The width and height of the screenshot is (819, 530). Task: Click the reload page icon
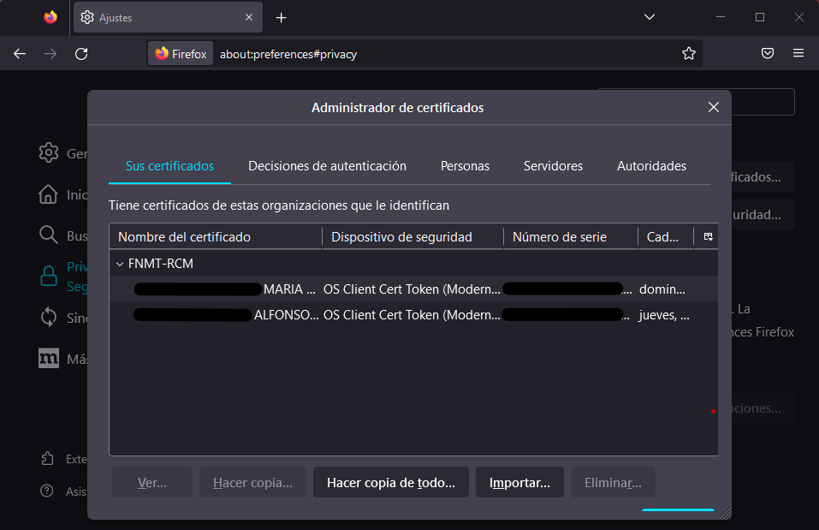81,54
